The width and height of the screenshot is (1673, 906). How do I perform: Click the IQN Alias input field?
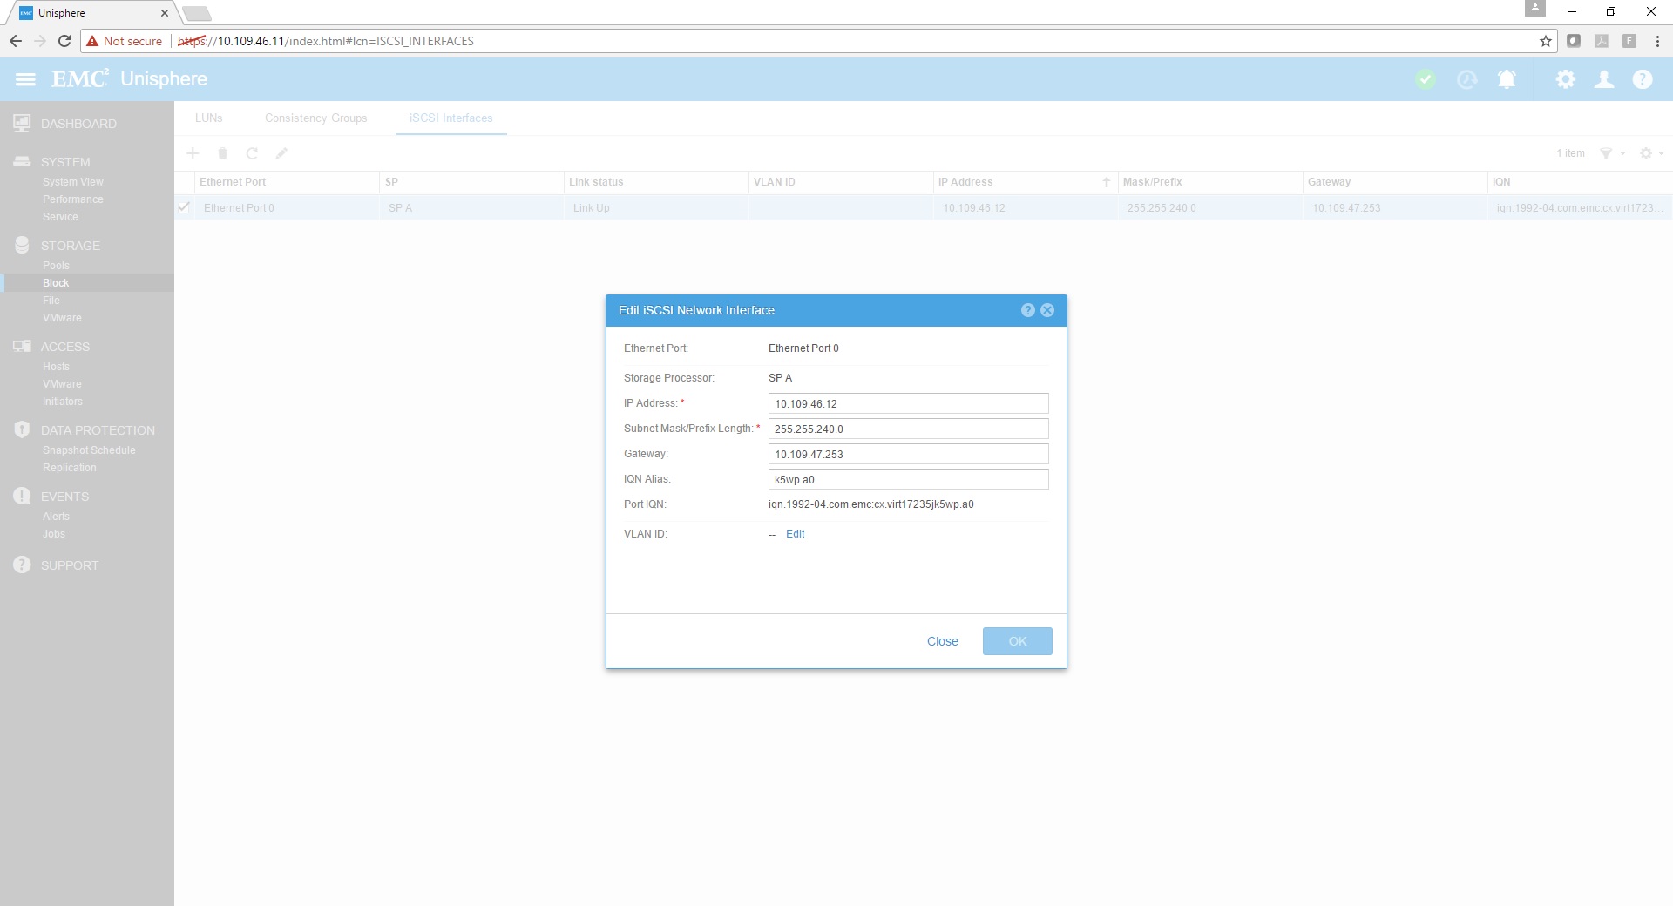coord(908,479)
